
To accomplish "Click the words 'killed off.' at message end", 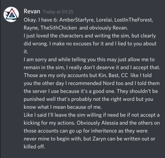I will [x=34, y=147].
